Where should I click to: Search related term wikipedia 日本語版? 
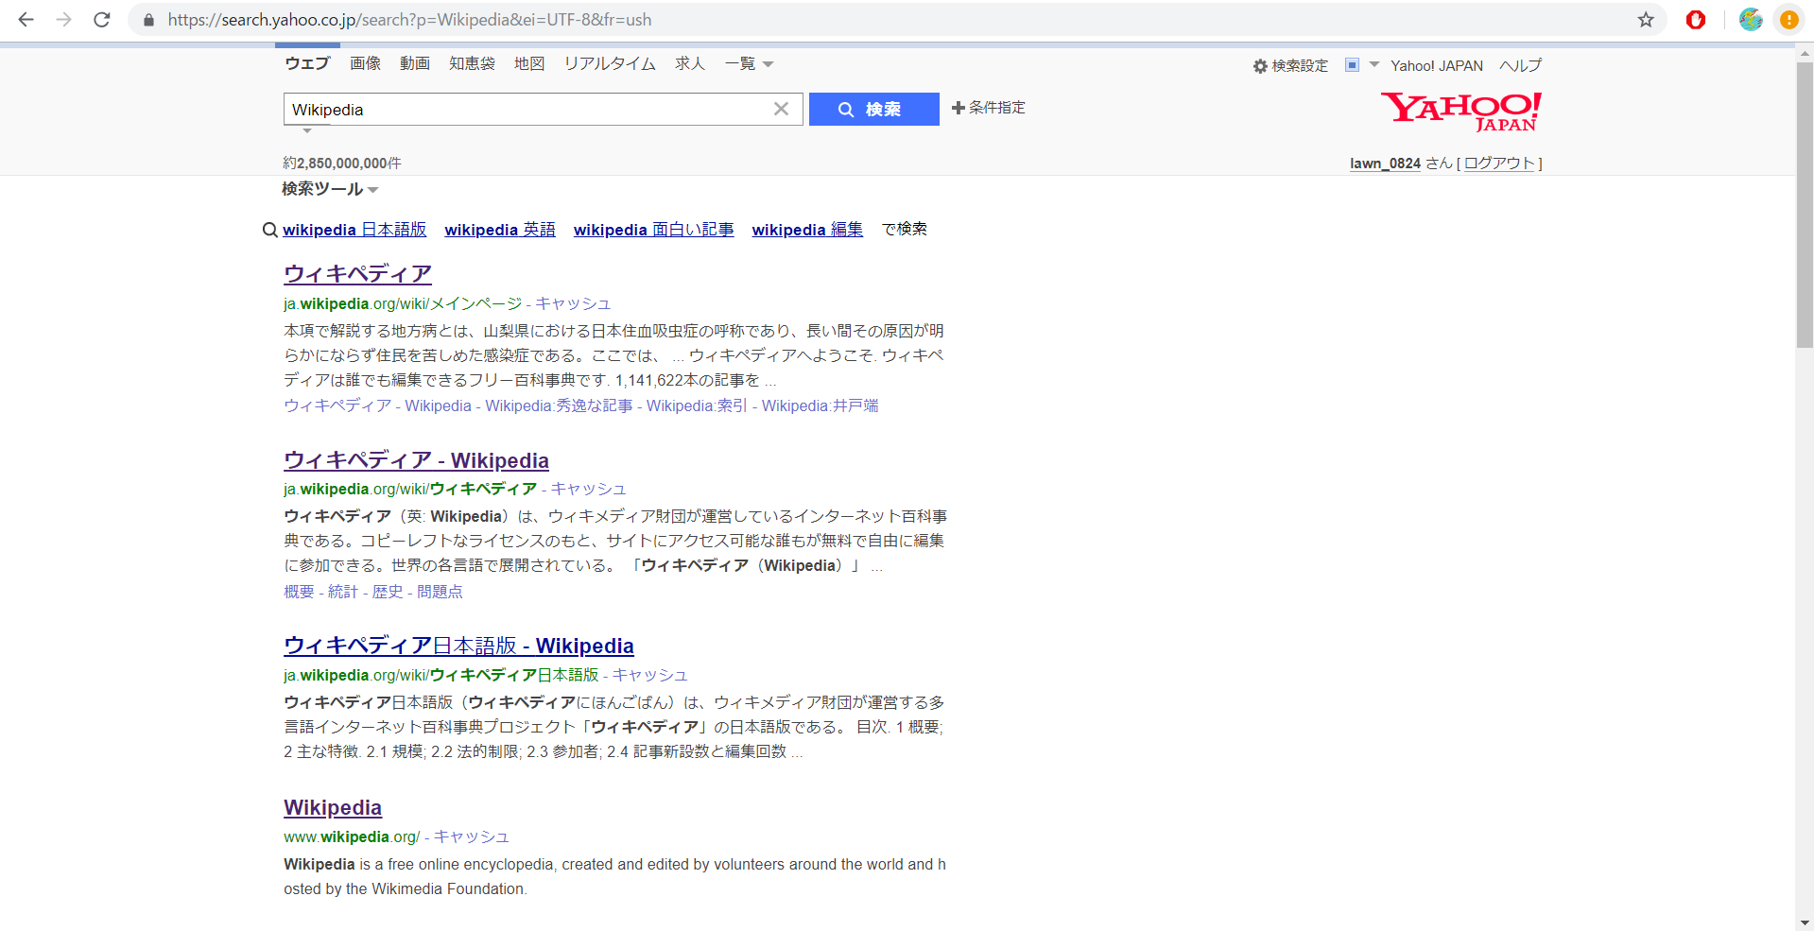(354, 230)
